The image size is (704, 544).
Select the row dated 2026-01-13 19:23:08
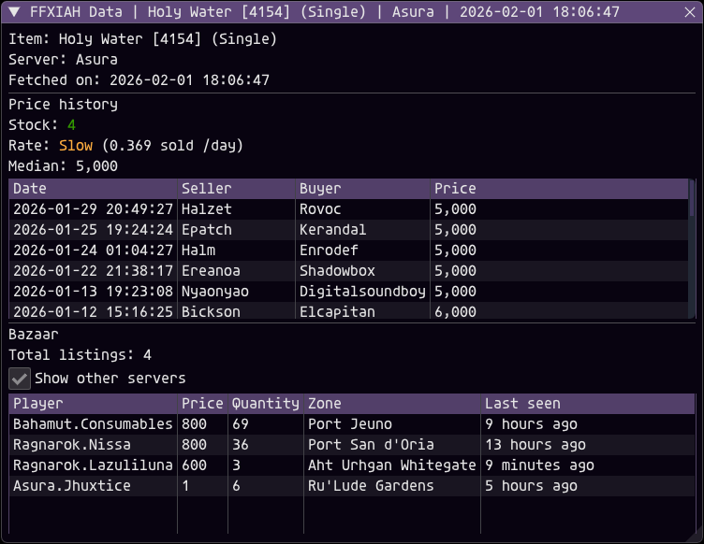(348, 292)
